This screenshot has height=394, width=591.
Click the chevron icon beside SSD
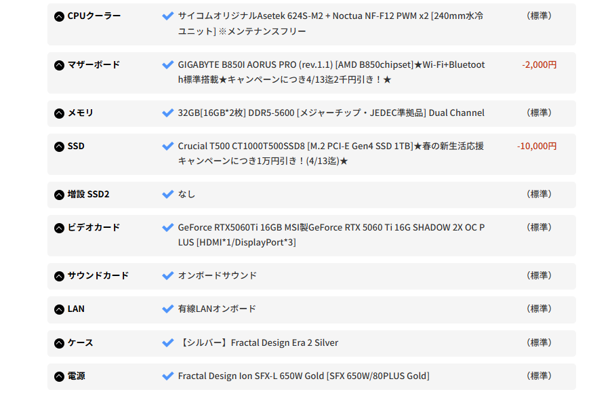tap(59, 146)
